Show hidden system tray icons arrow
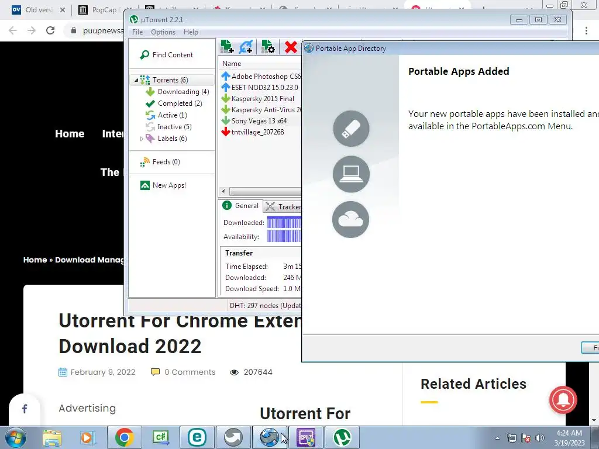 tap(497, 438)
